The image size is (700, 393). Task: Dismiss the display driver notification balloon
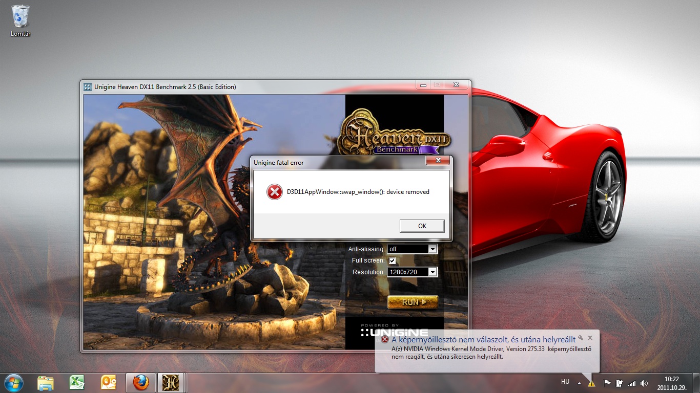pyautogui.click(x=590, y=338)
